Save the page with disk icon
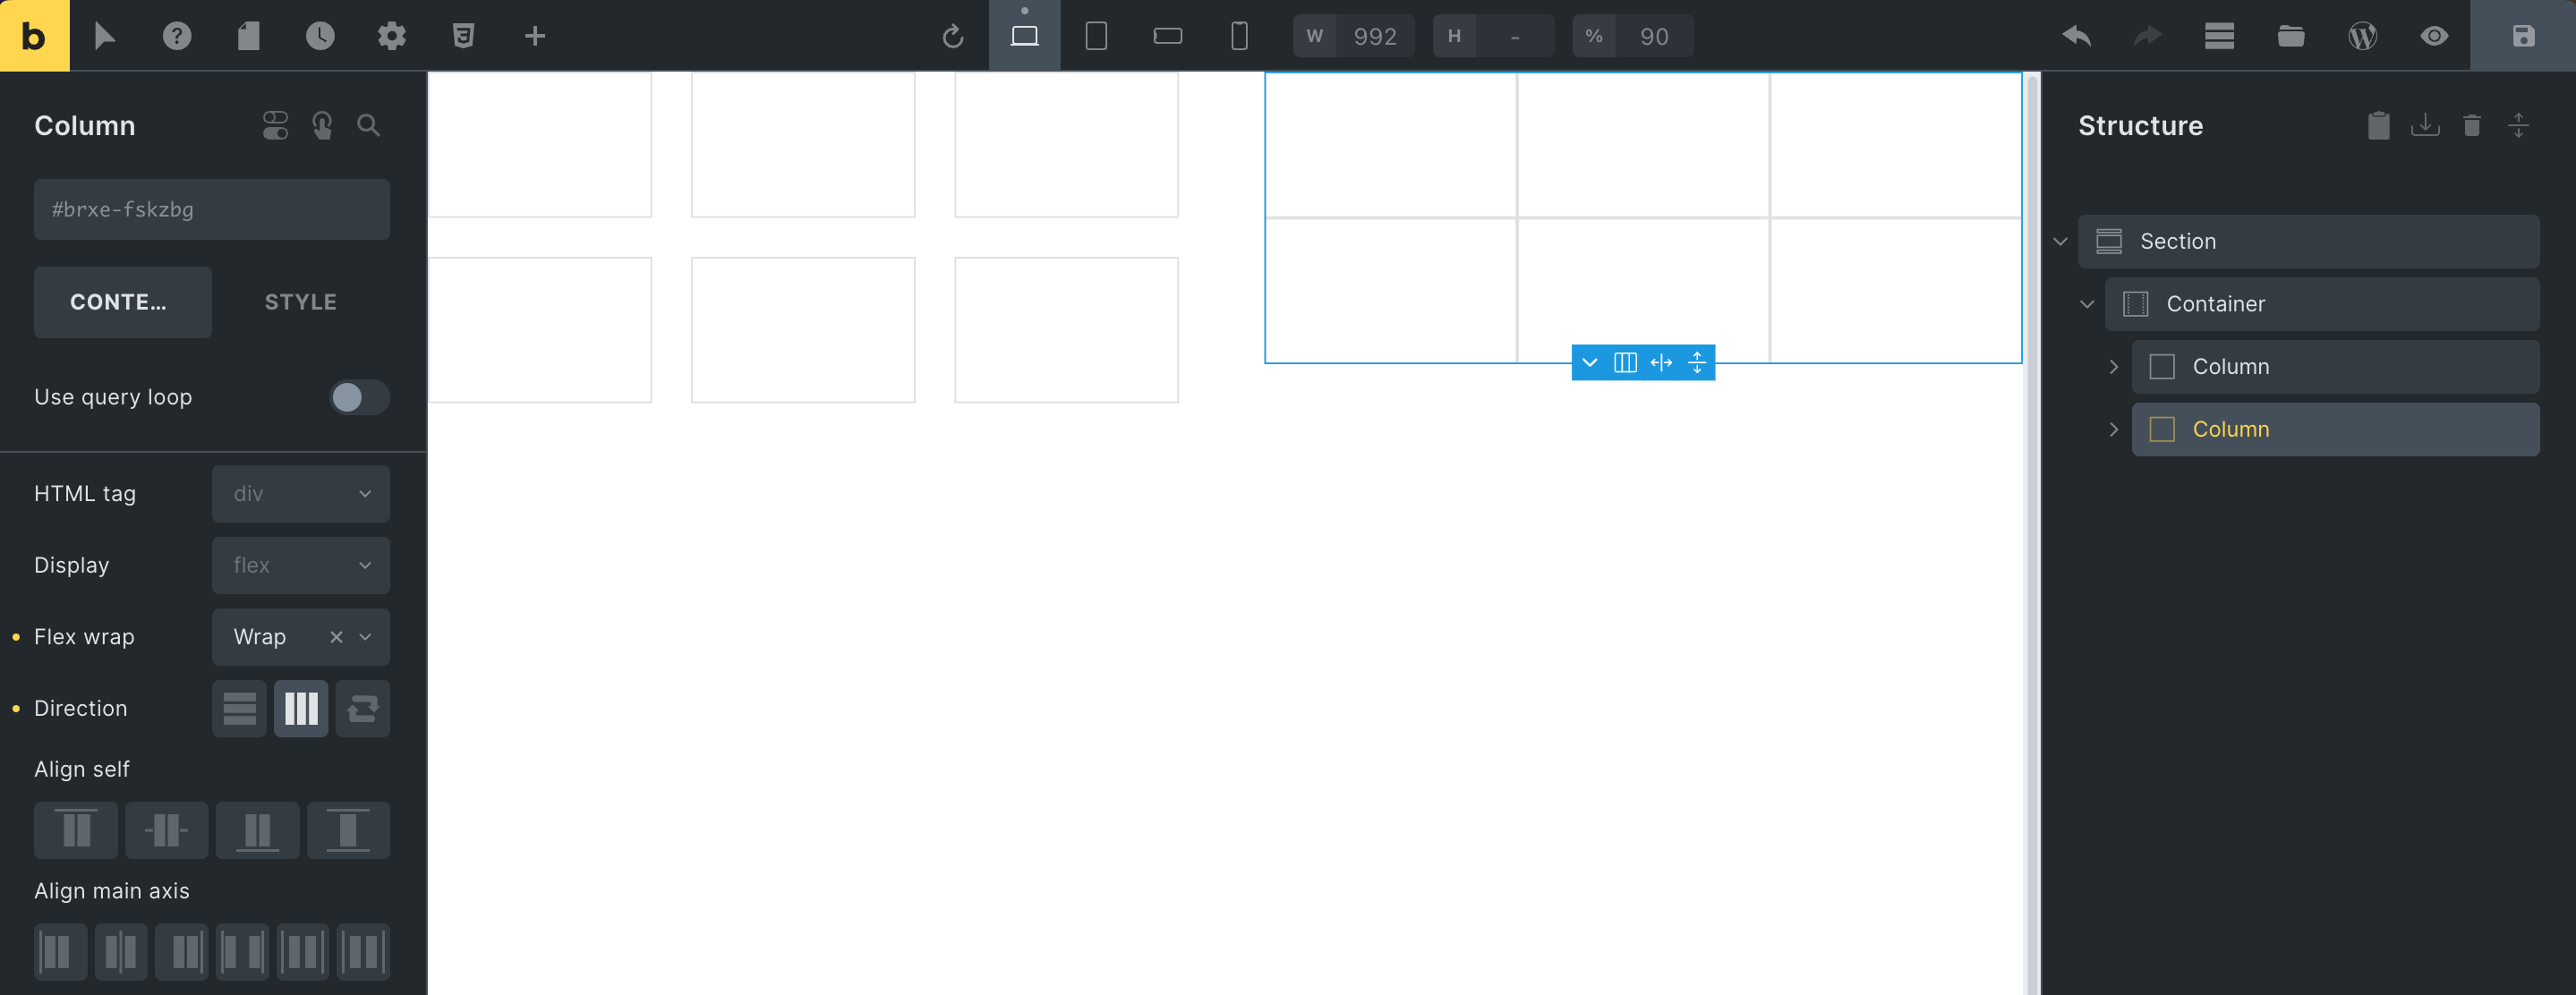The height and width of the screenshot is (995, 2576). click(2523, 36)
